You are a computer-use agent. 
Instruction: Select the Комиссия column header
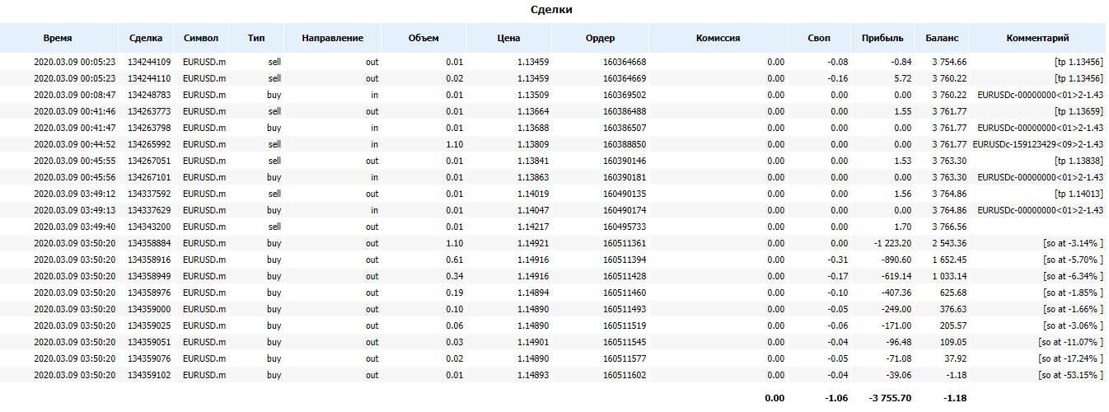tap(718, 38)
